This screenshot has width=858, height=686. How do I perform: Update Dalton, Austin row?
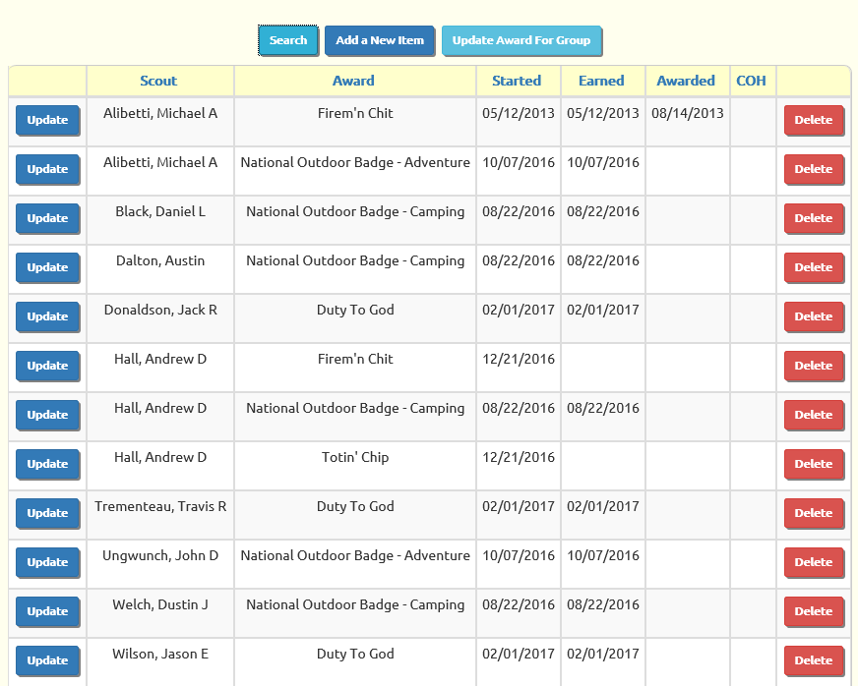pos(47,268)
